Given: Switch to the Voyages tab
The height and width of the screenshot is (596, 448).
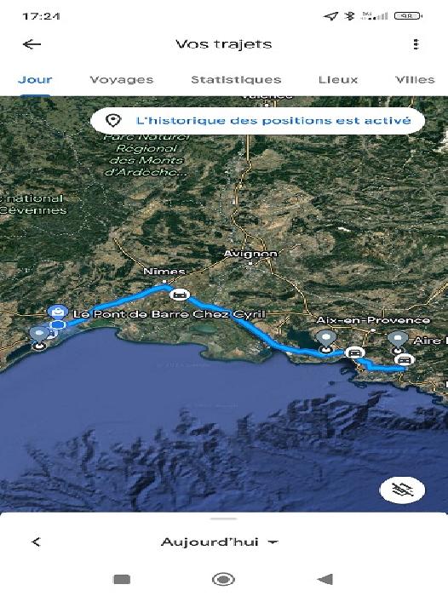Looking at the screenshot, I should coord(122,80).
